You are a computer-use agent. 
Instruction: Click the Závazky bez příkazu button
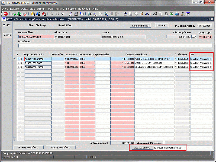click(28, 147)
